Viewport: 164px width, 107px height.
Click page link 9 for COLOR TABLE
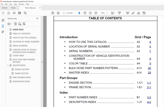(x=150, y=63)
